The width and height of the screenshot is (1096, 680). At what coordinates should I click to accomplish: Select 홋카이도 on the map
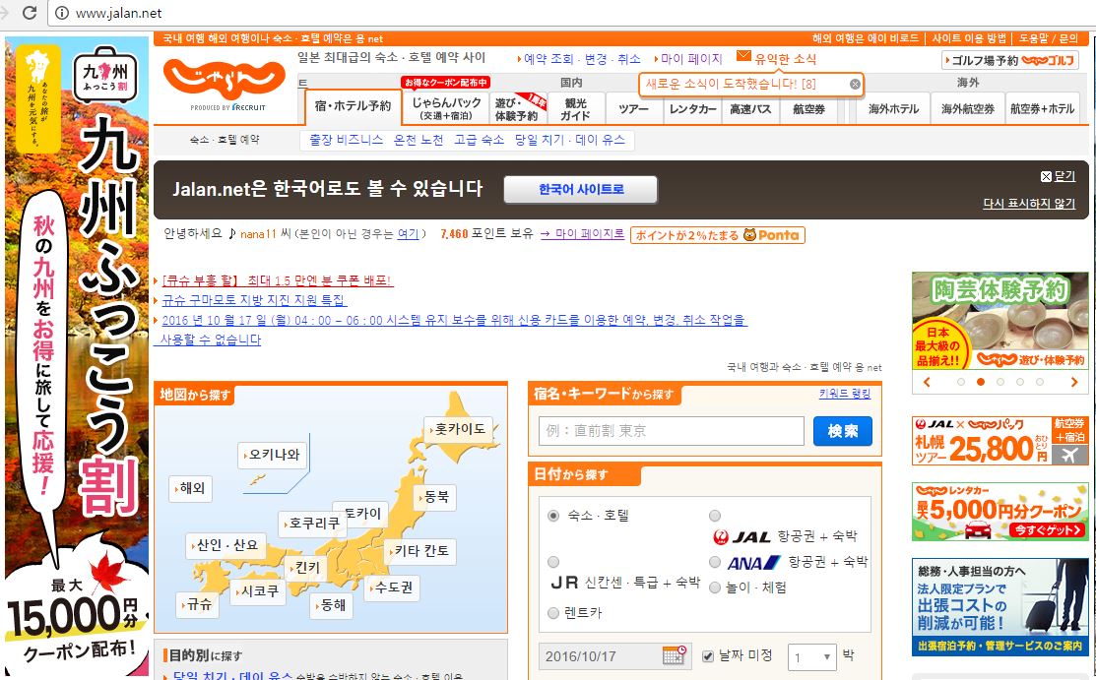[x=459, y=429]
